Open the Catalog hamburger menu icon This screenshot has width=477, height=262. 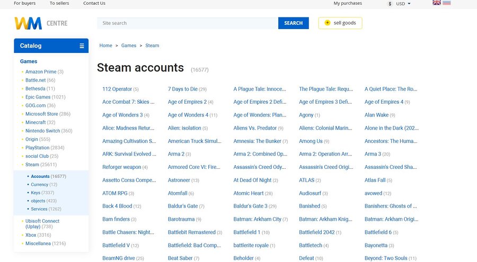point(82,46)
